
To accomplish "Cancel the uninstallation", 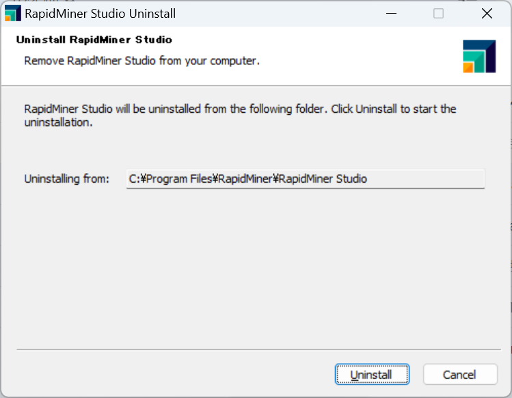I will click(x=460, y=375).
